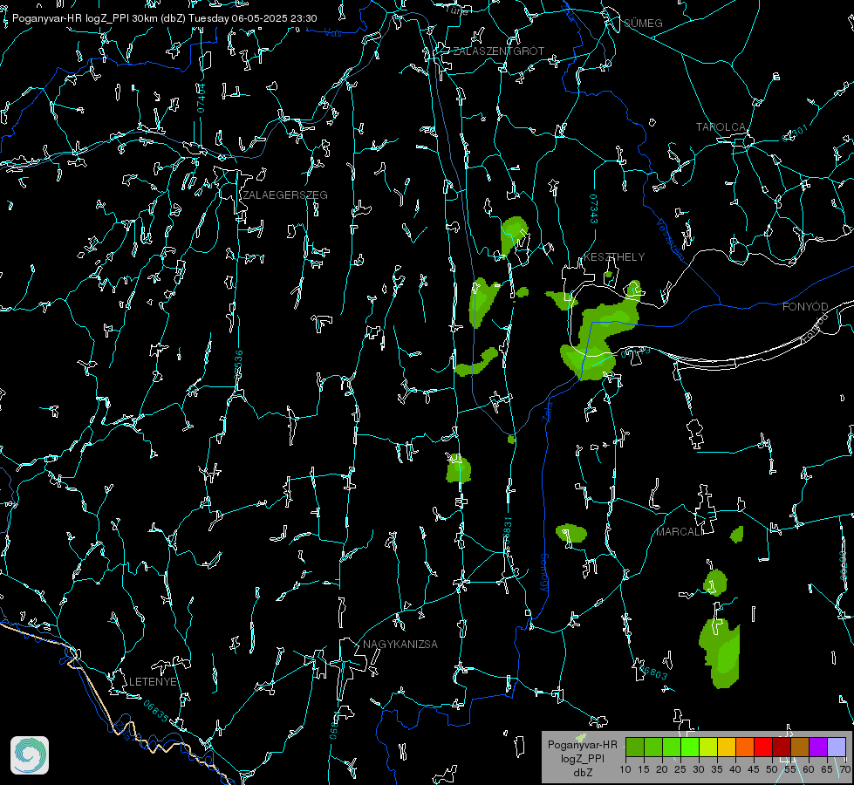Pick the 35–40 dBZ yellow swatch

coord(727,747)
